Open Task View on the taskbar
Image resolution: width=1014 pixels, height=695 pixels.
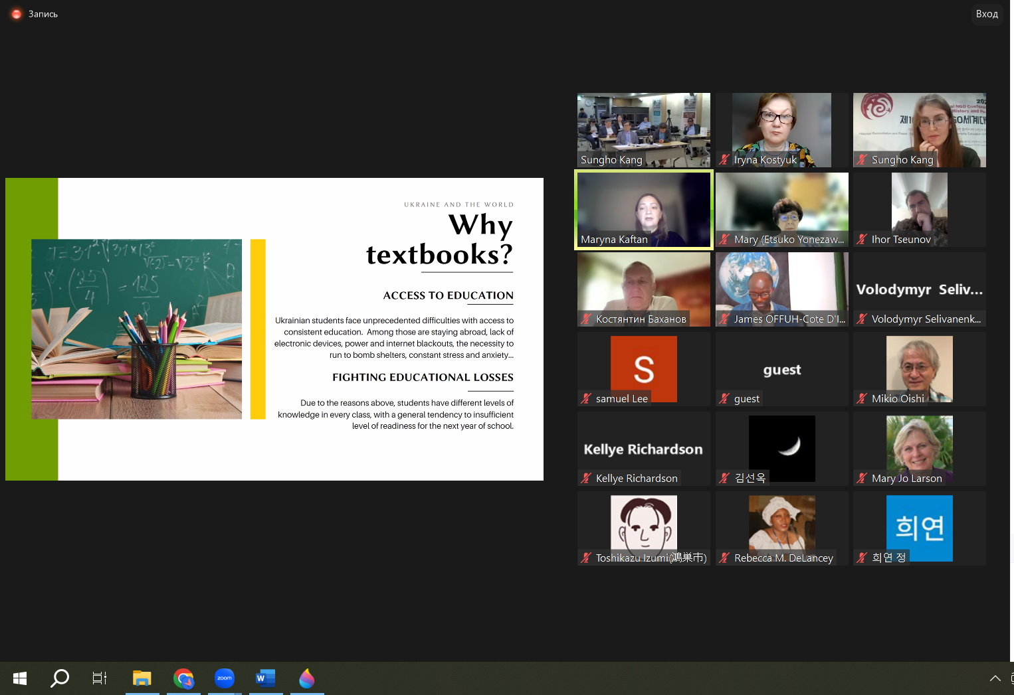(100, 678)
